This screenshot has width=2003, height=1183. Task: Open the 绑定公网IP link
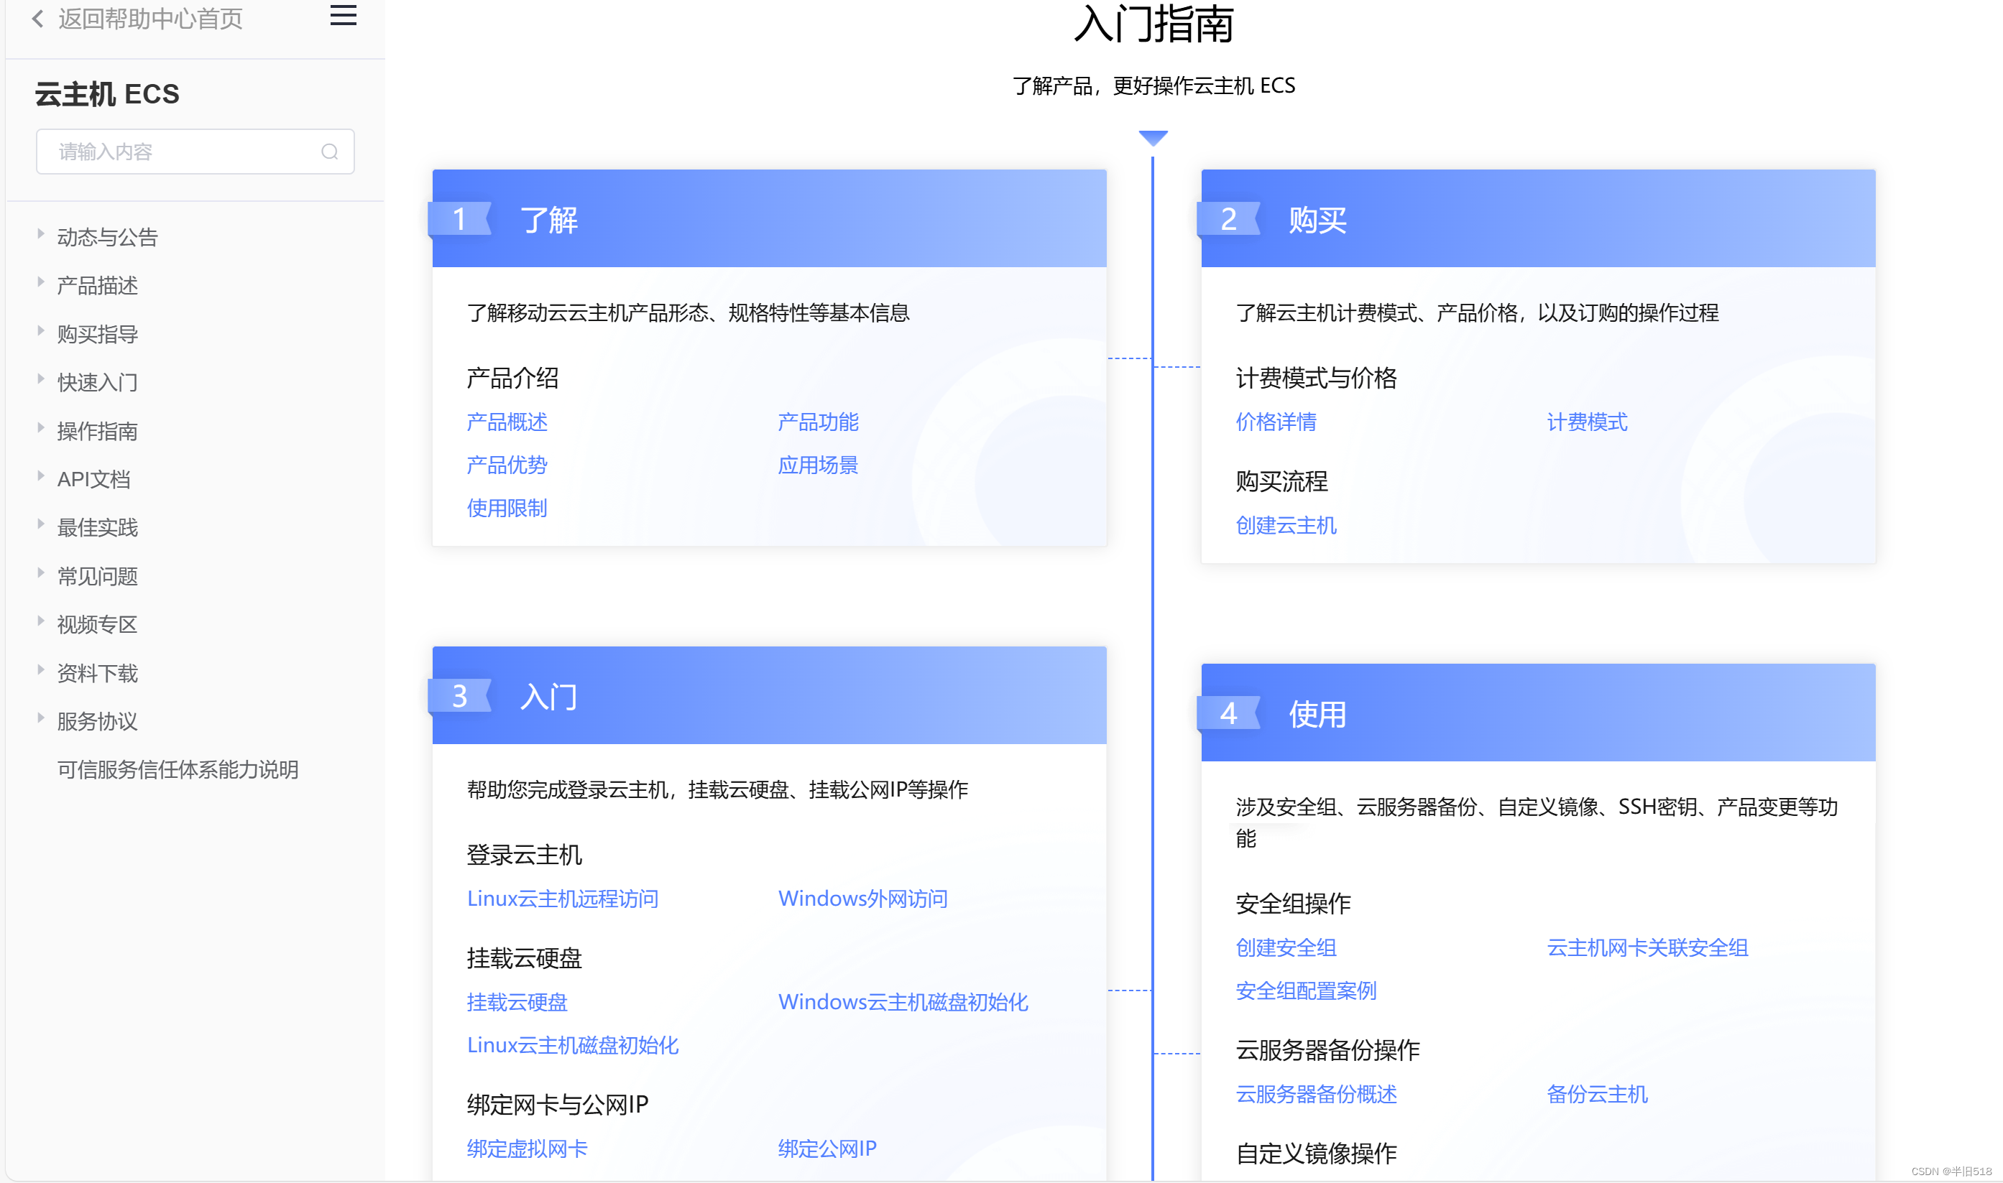click(827, 1148)
